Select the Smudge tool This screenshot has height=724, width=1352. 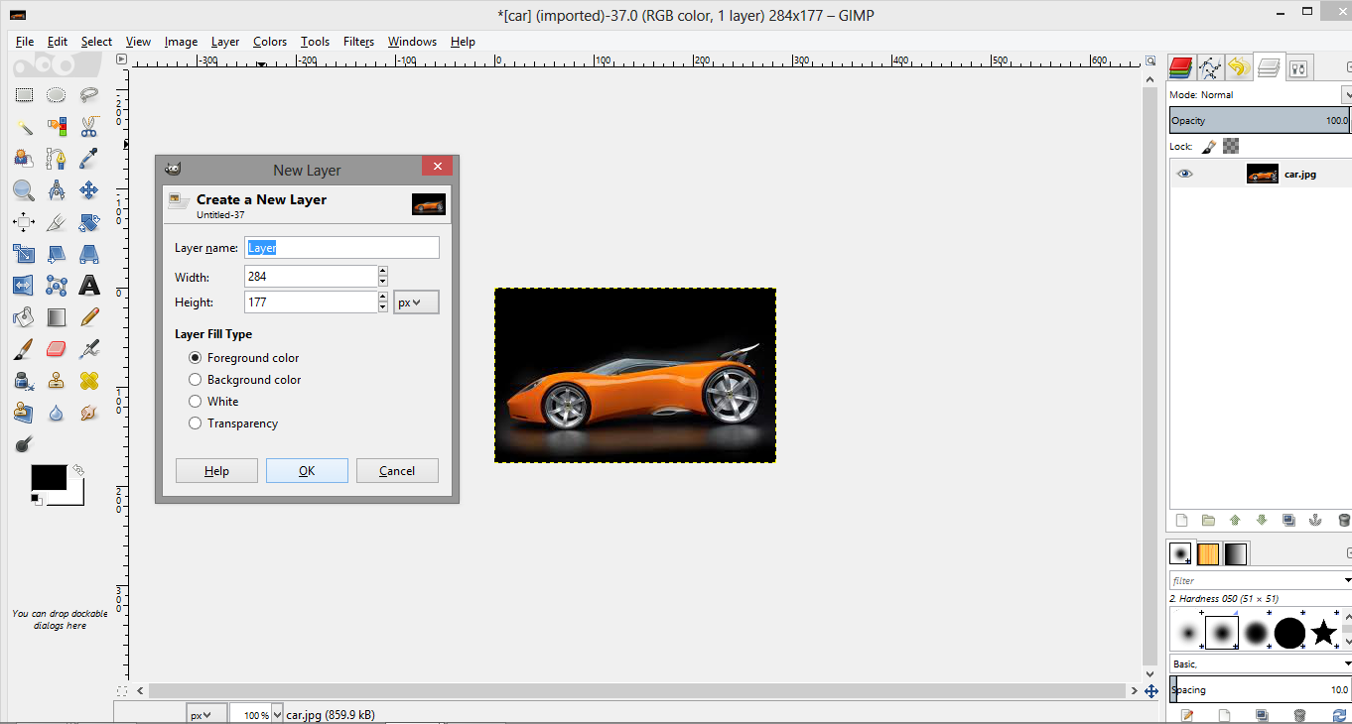(89, 413)
